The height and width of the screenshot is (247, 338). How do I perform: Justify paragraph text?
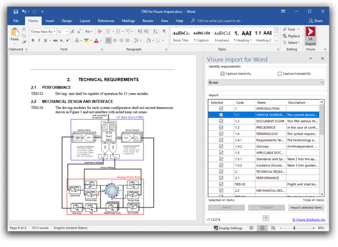(127, 40)
